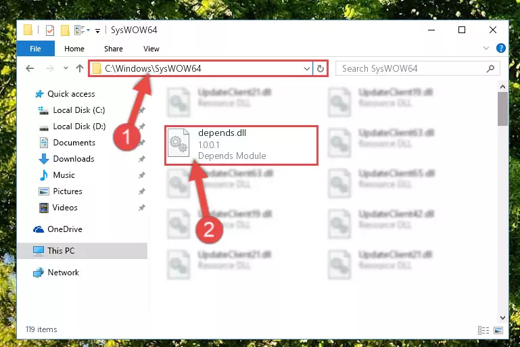Switch to Large icons view layout icon
520x347 pixels.
pyautogui.click(x=498, y=330)
